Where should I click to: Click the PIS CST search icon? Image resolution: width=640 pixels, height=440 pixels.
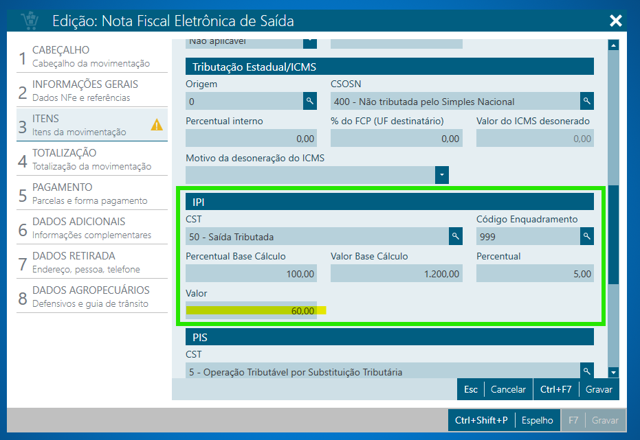[x=586, y=371]
